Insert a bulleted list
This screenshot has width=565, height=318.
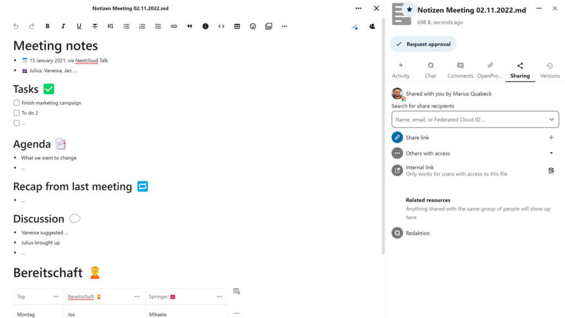tap(126, 26)
